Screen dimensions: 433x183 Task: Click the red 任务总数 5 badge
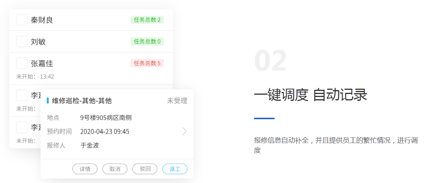(x=147, y=63)
